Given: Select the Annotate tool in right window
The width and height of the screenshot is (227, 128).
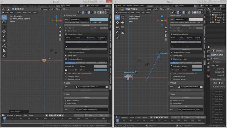Looking at the screenshot, I should pyautogui.click(x=117, y=32).
